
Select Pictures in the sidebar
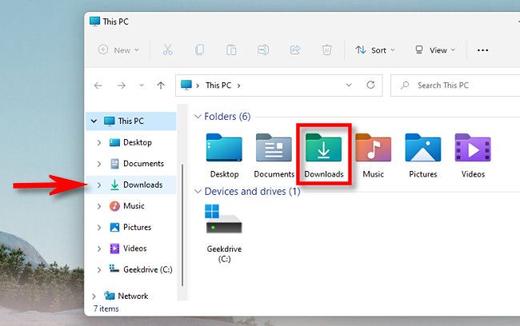click(131, 227)
